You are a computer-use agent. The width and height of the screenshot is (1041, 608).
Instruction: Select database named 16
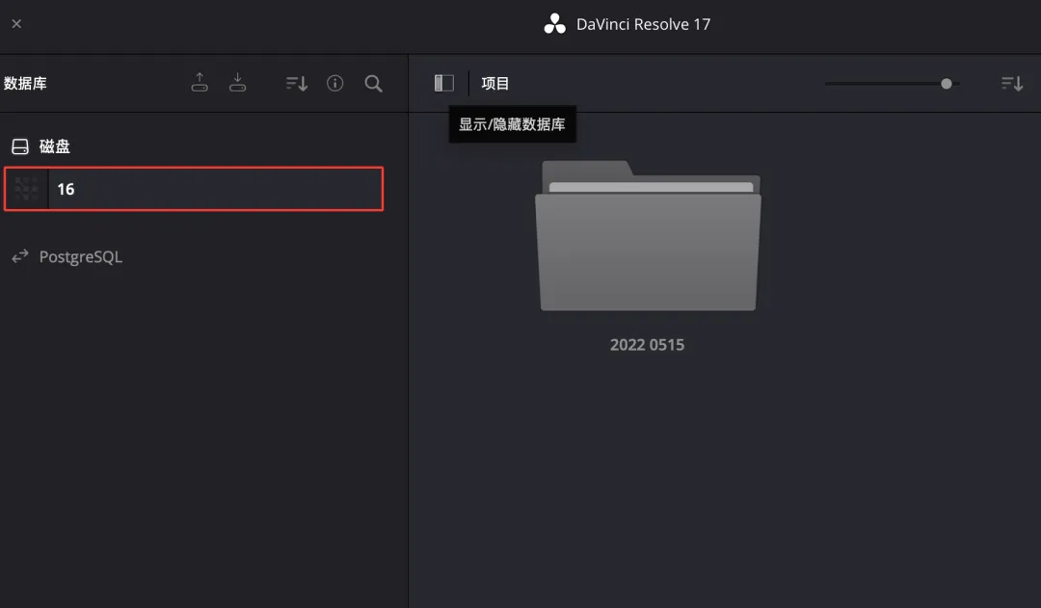pos(194,189)
